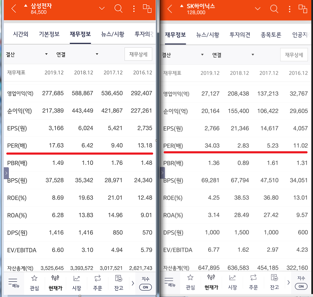Open 뉴스/시황 tab in 삼성전자 window
Image resolution: width=313 pixels, height=297 pixels.
coord(113,34)
